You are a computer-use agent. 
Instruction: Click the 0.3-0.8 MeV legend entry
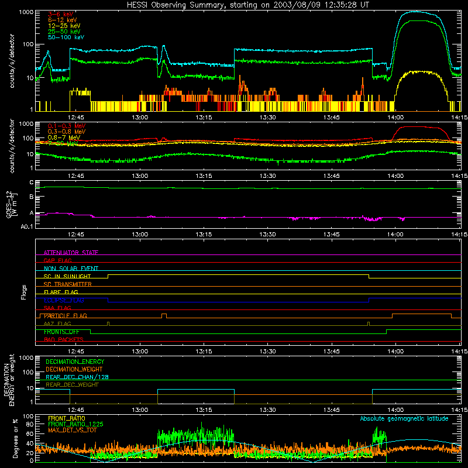point(67,132)
